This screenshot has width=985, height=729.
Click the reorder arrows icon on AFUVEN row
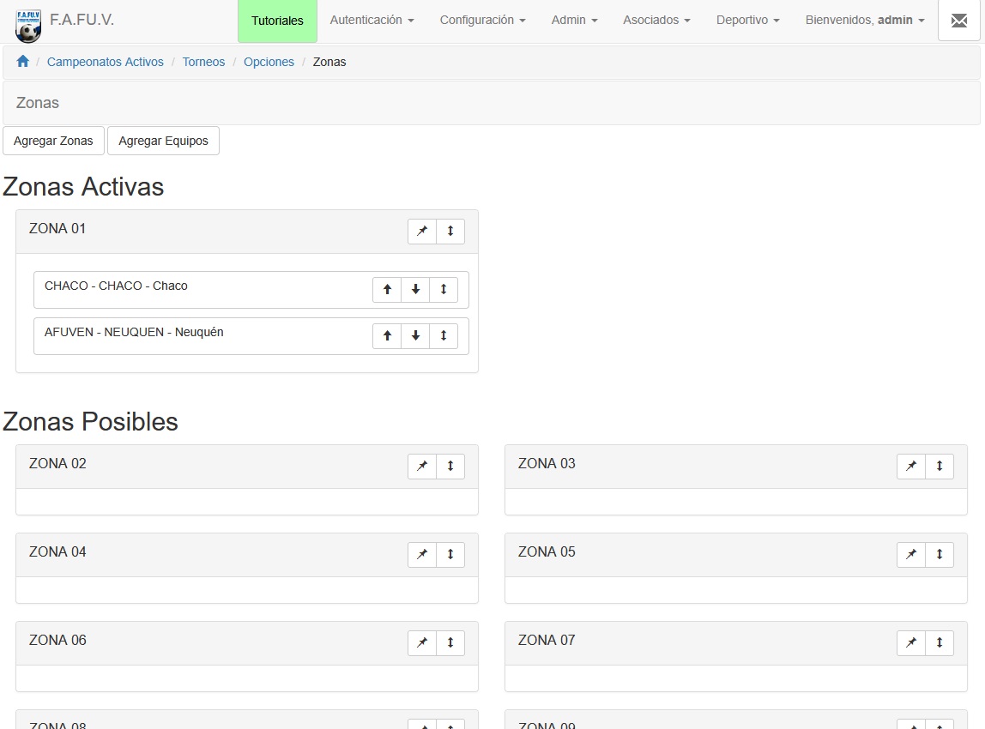[x=444, y=335]
